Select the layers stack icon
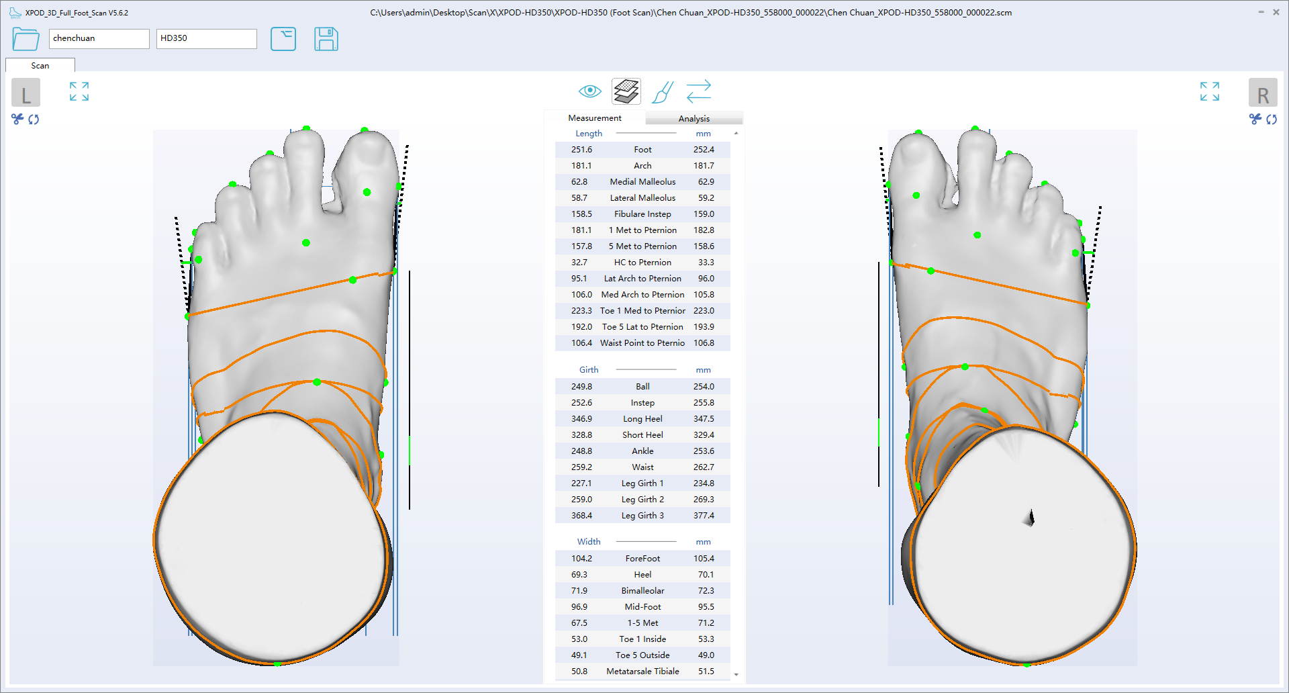The height and width of the screenshot is (693, 1289). [x=626, y=91]
